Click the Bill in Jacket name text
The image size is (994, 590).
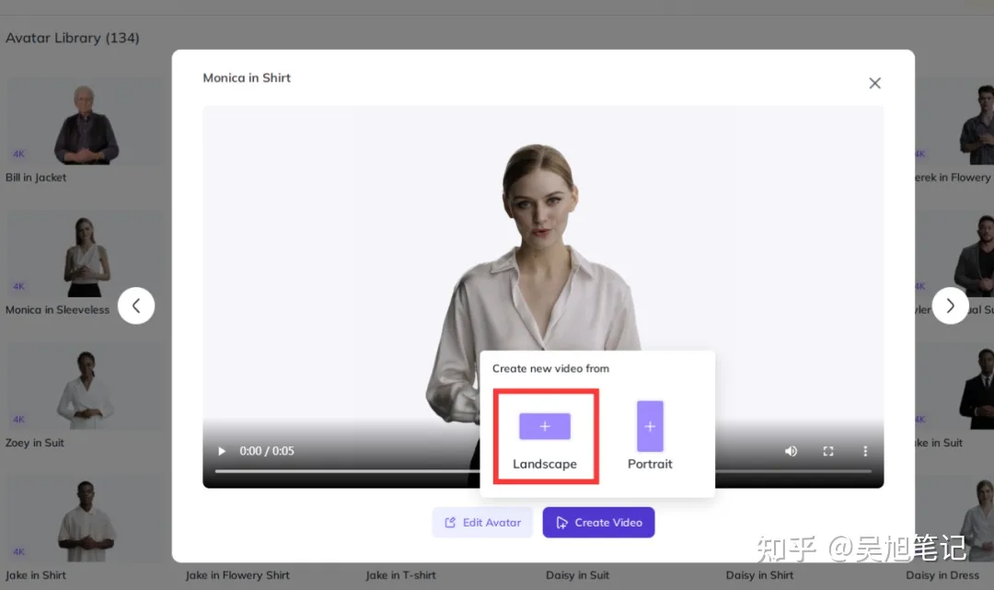(x=36, y=178)
